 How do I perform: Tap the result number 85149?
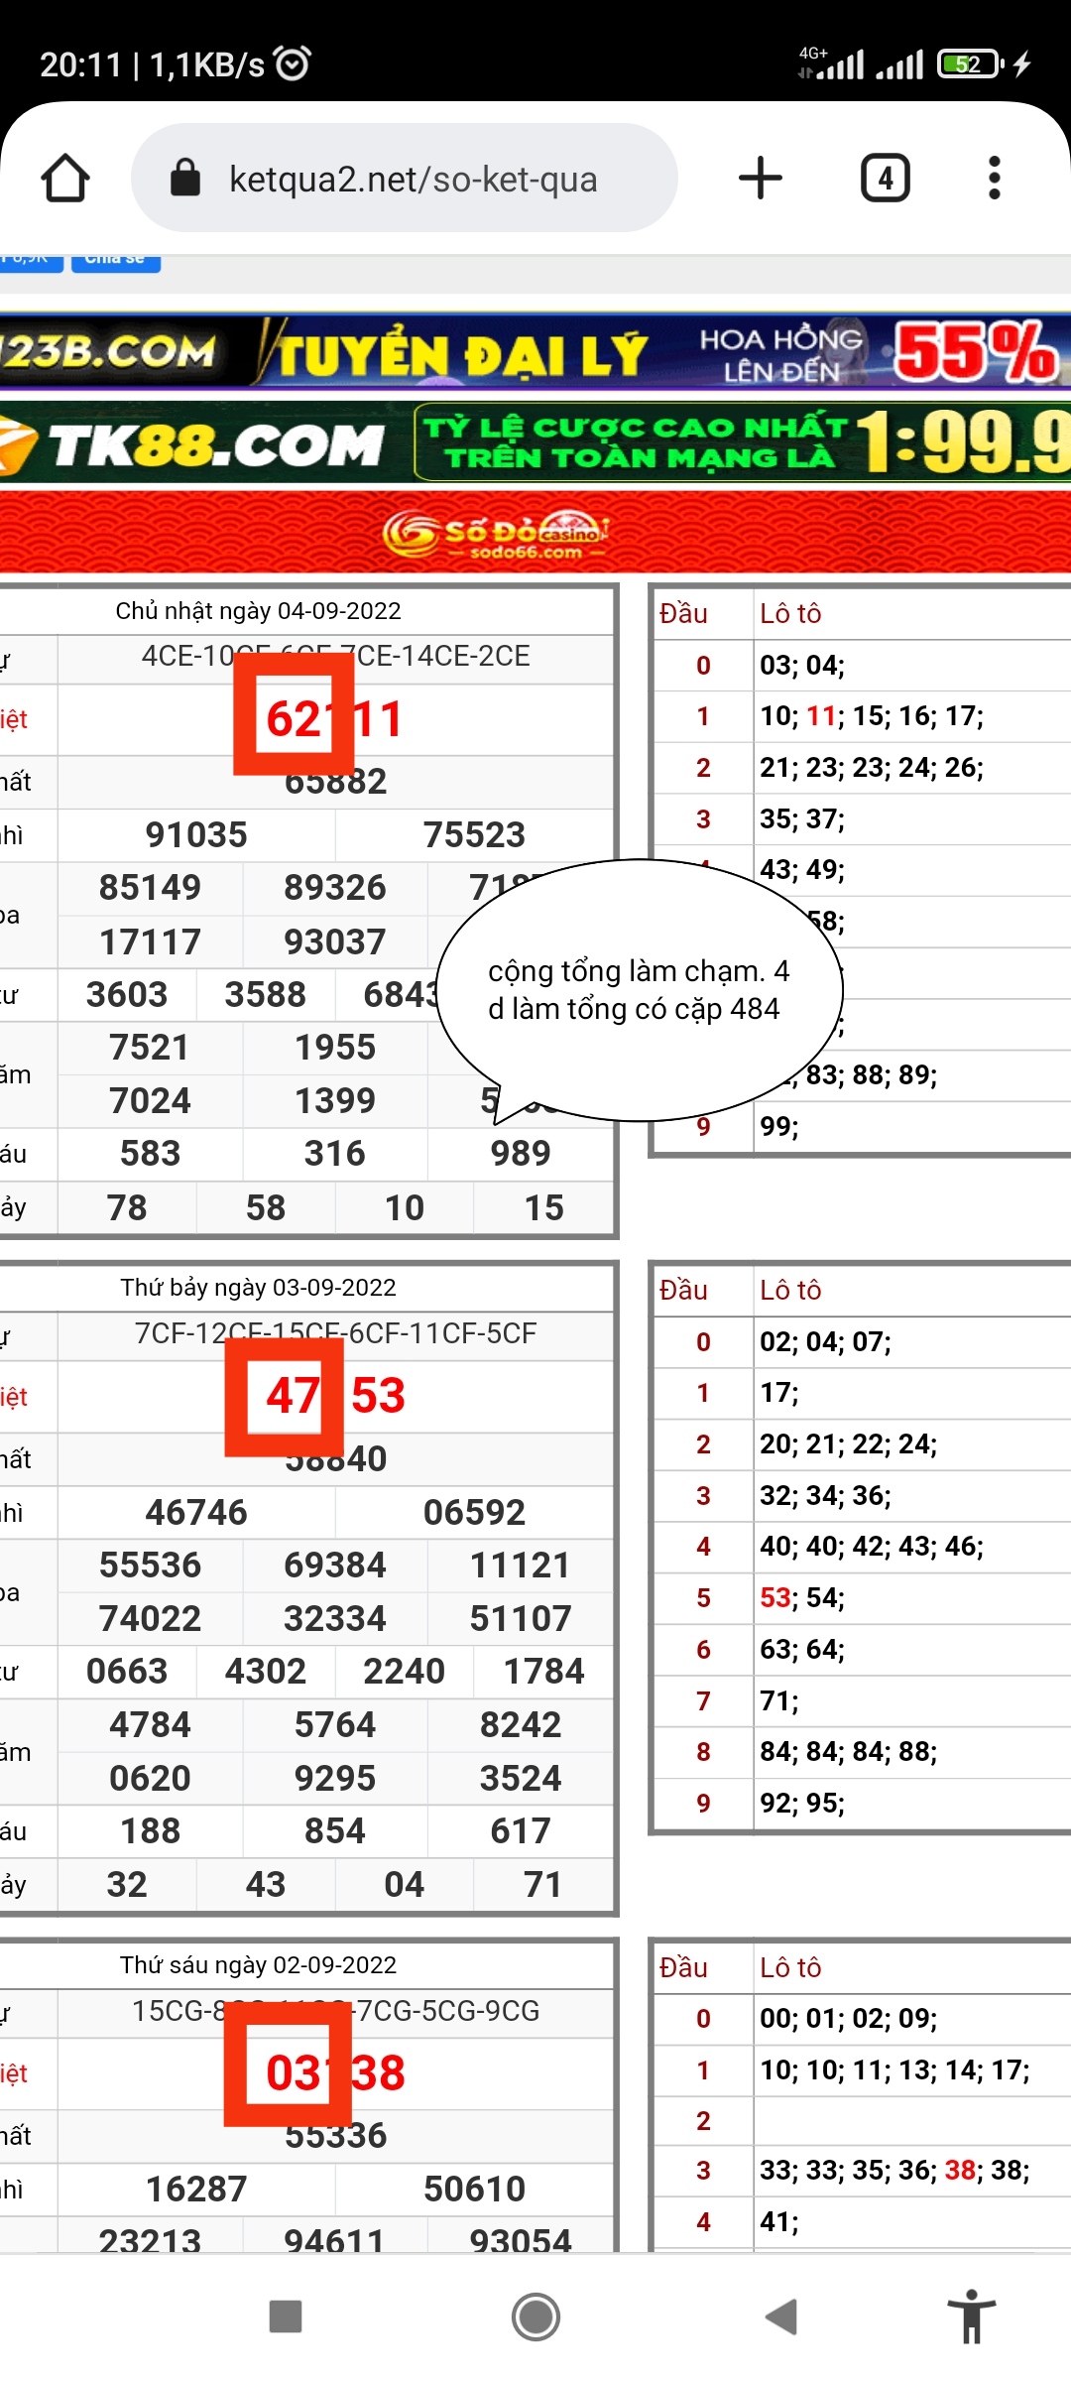(x=150, y=888)
